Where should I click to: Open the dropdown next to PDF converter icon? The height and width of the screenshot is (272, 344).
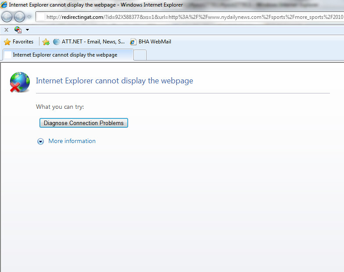pos(27,30)
